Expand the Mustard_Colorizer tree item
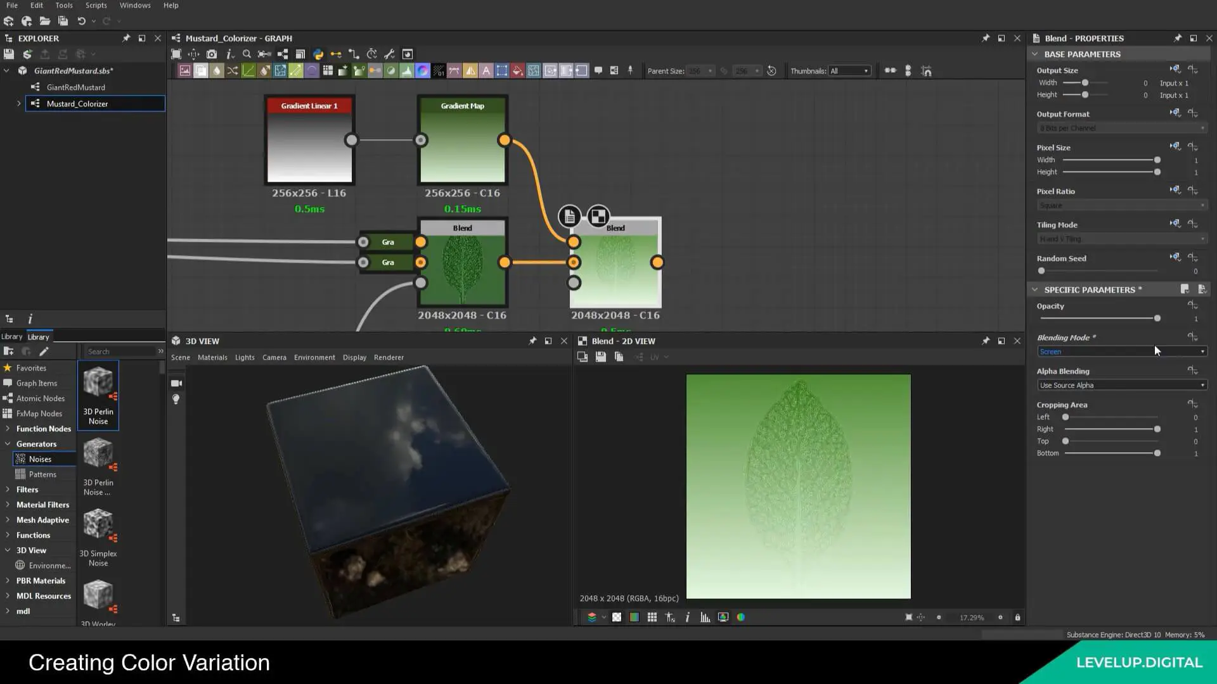The image size is (1217, 684). (x=18, y=104)
